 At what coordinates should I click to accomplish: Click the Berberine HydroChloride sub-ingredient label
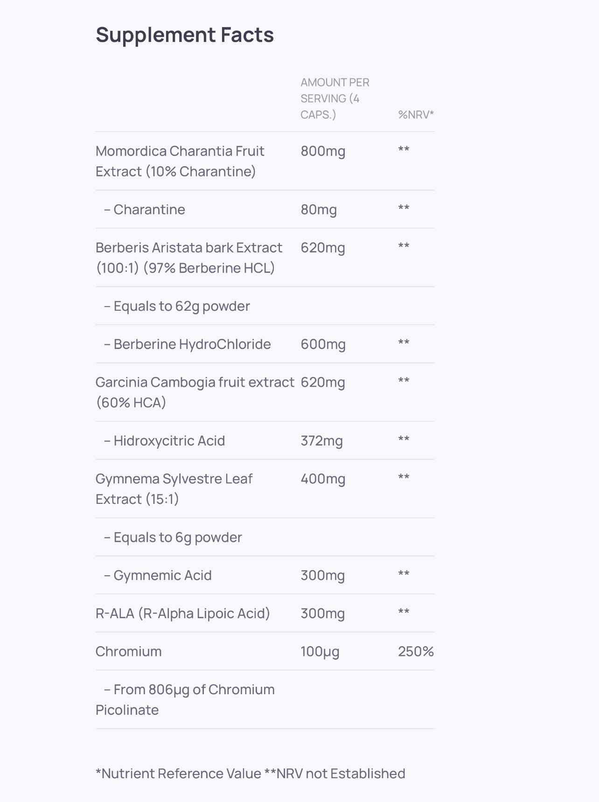(187, 344)
